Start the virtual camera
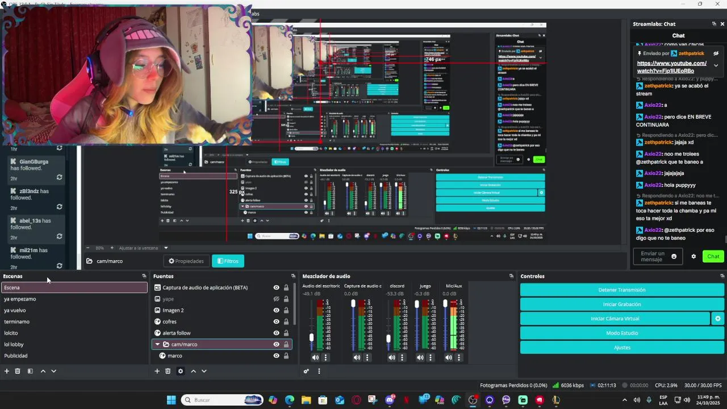 click(615, 319)
